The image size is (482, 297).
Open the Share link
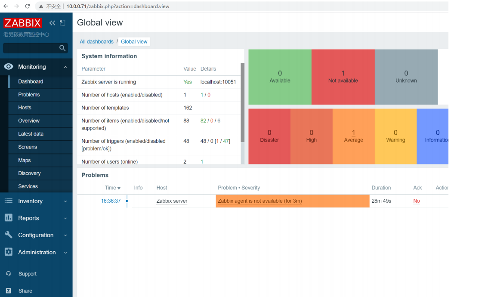(x=25, y=291)
